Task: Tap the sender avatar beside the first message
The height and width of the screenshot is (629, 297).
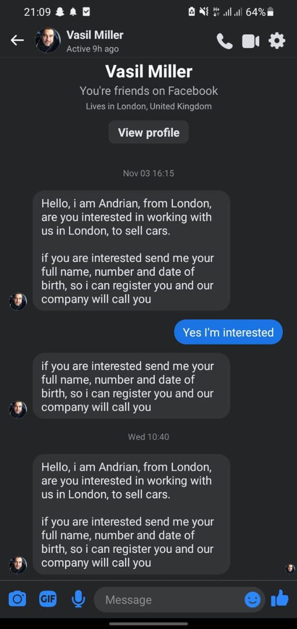Action: coord(18,301)
